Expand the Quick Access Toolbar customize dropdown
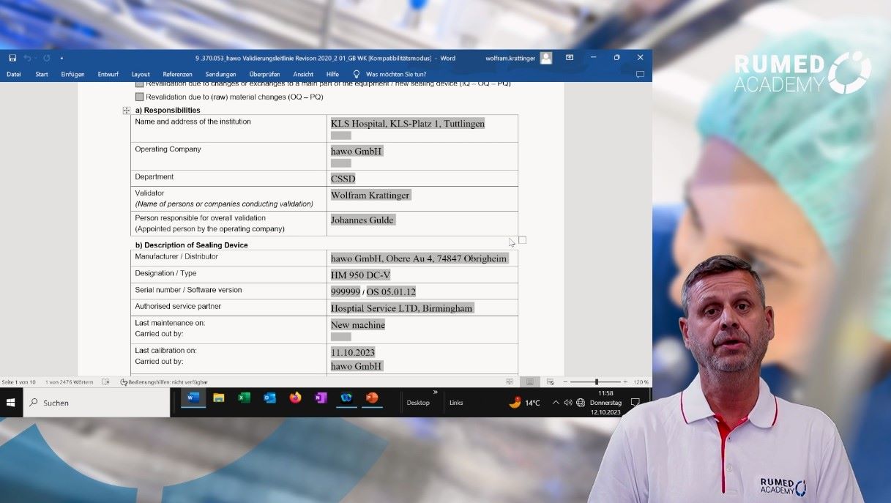The image size is (891, 503). [x=62, y=58]
